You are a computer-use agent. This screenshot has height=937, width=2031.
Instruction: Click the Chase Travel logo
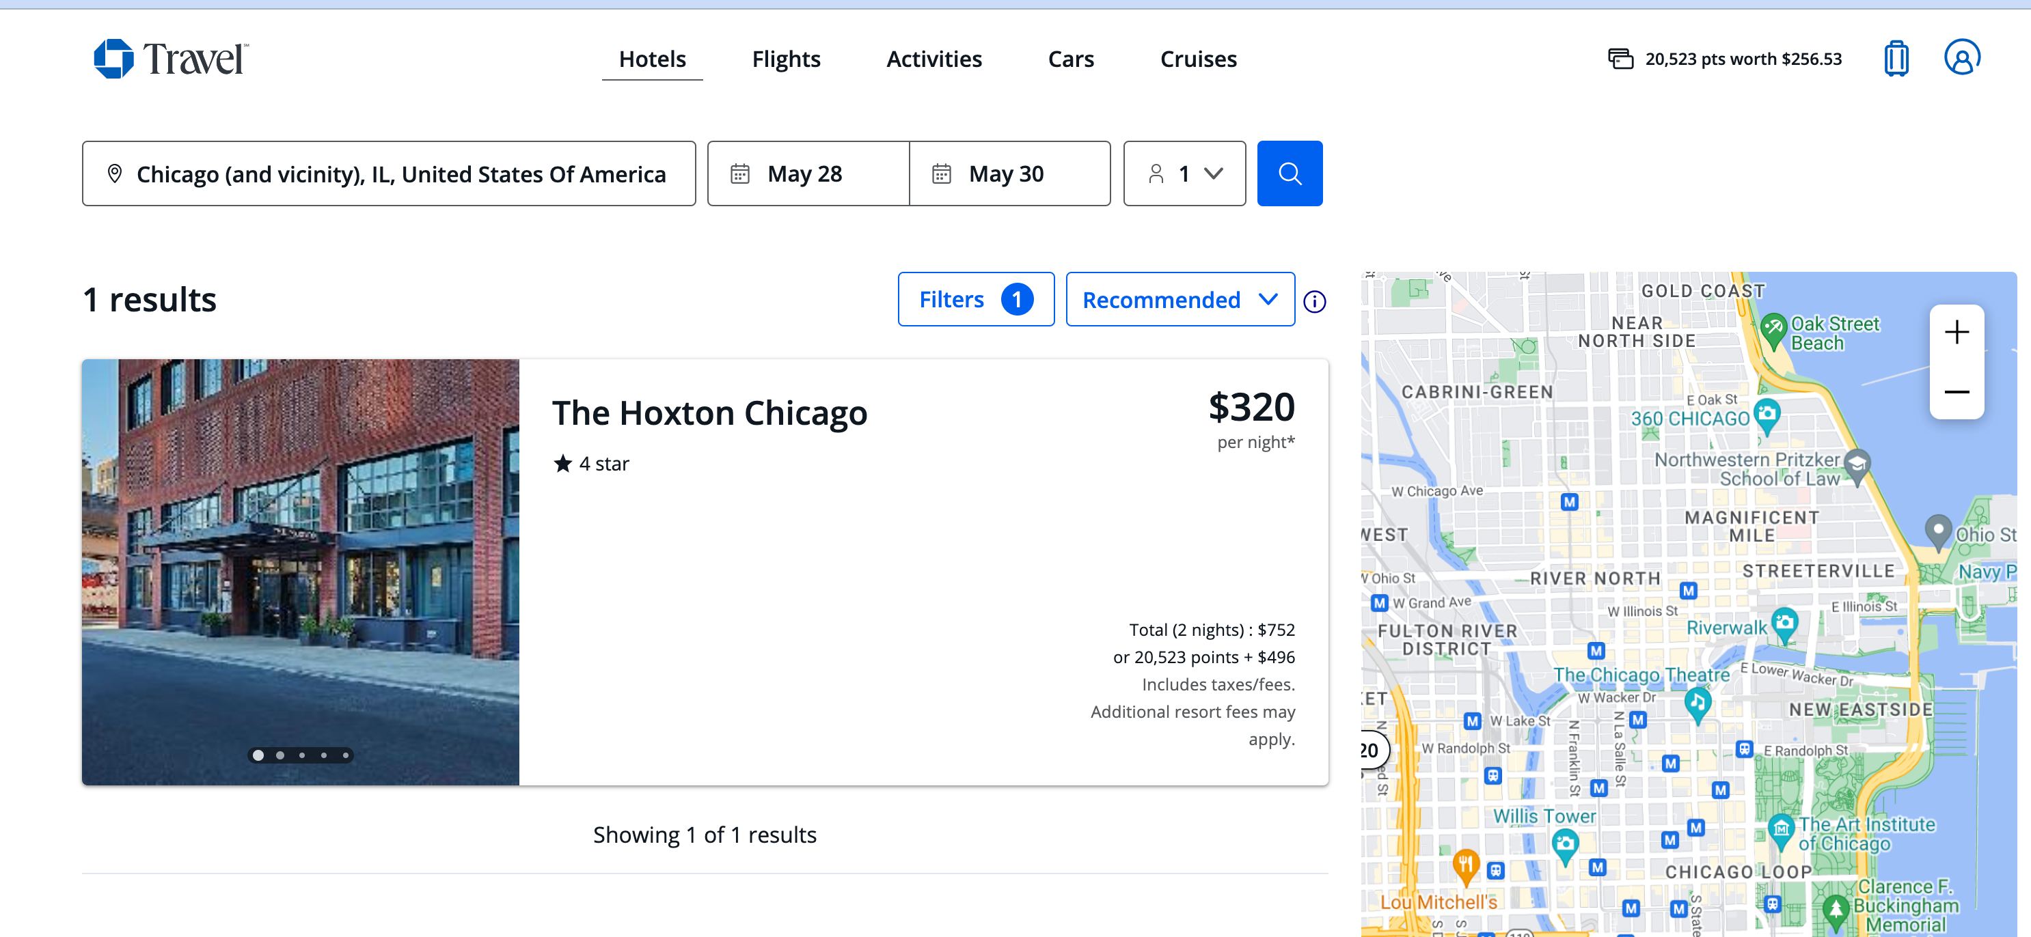pyautogui.click(x=171, y=58)
